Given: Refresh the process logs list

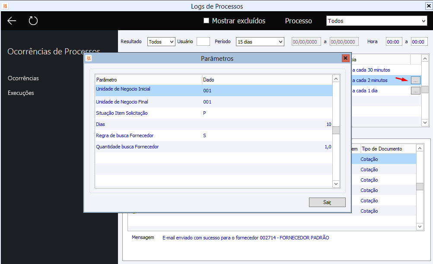Looking at the screenshot, I should [x=33, y=21].
